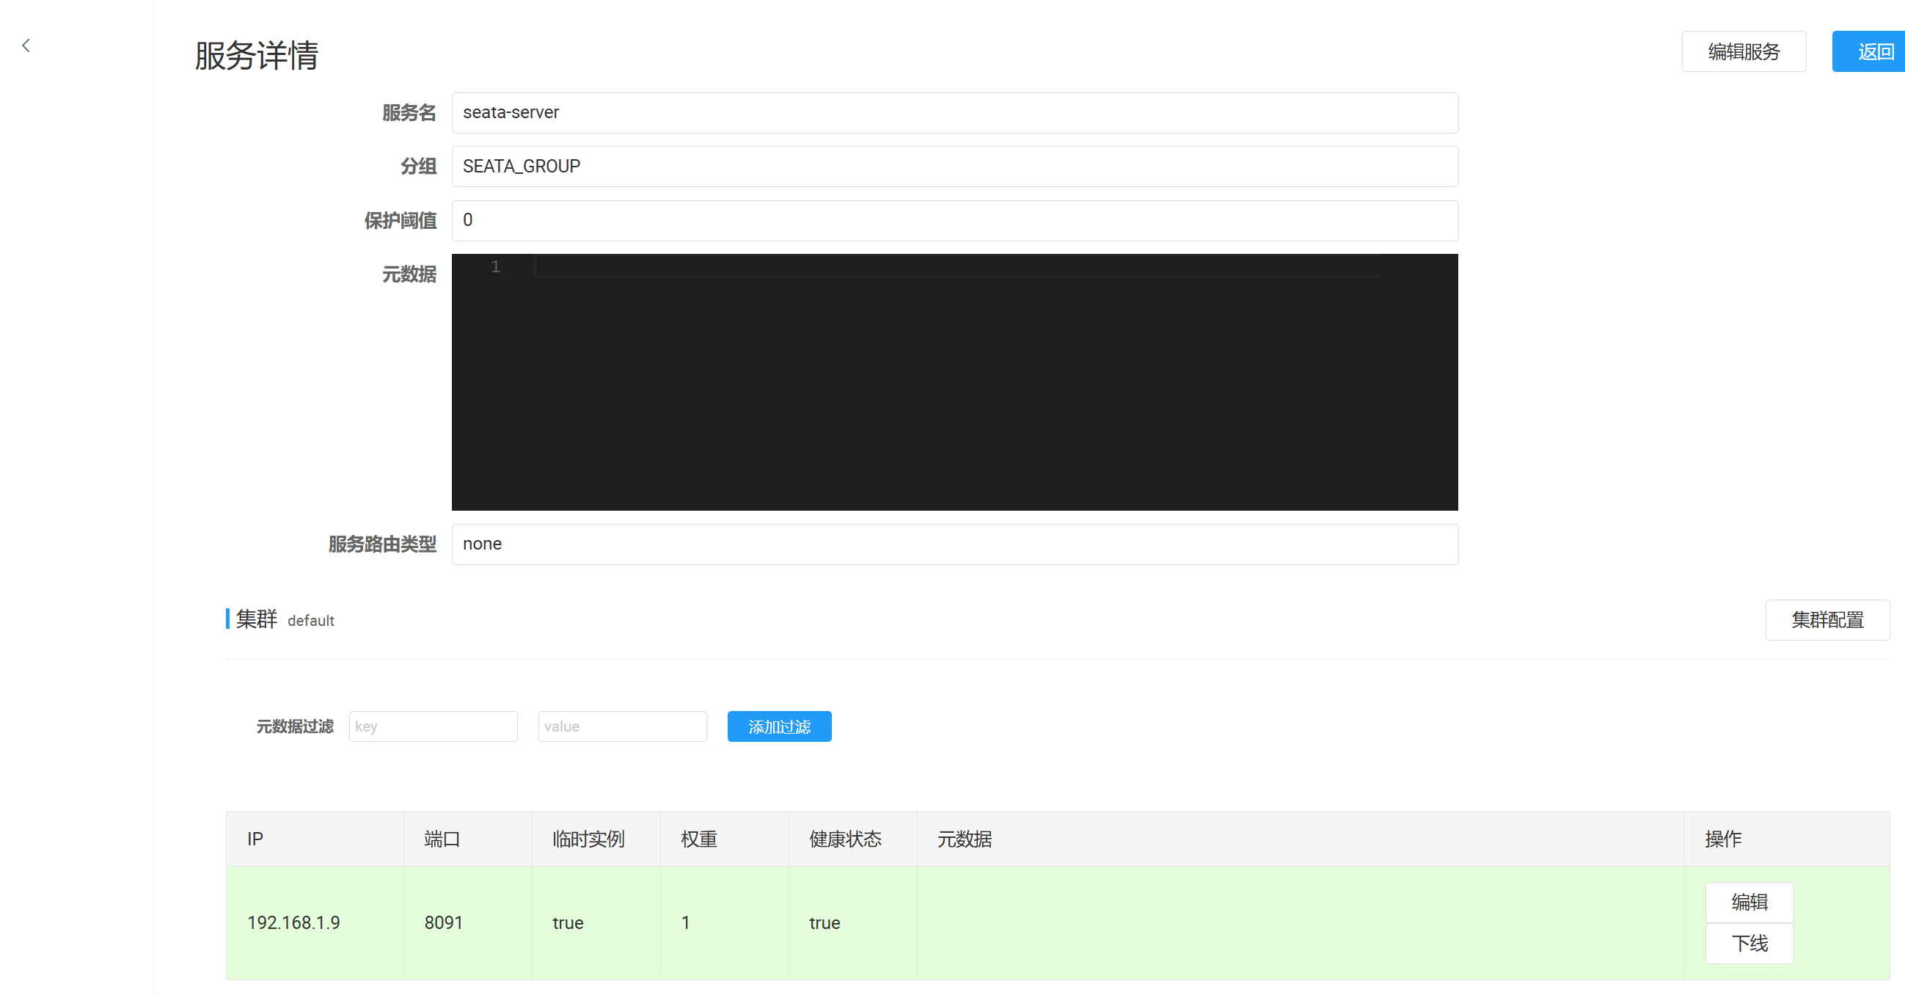Image resolution: width=1905 pixels, height=995 pixels.
Task: Open the 集群配置 cluster config button
Action: pos(1827,620)
